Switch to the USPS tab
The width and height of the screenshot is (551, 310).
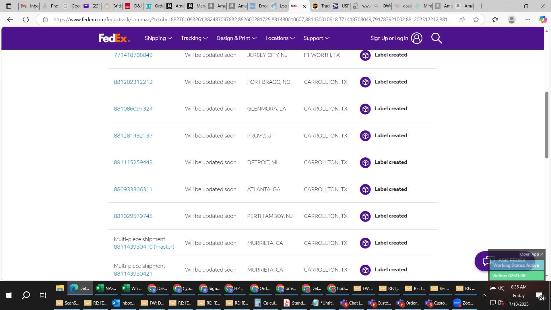[341, 6]
